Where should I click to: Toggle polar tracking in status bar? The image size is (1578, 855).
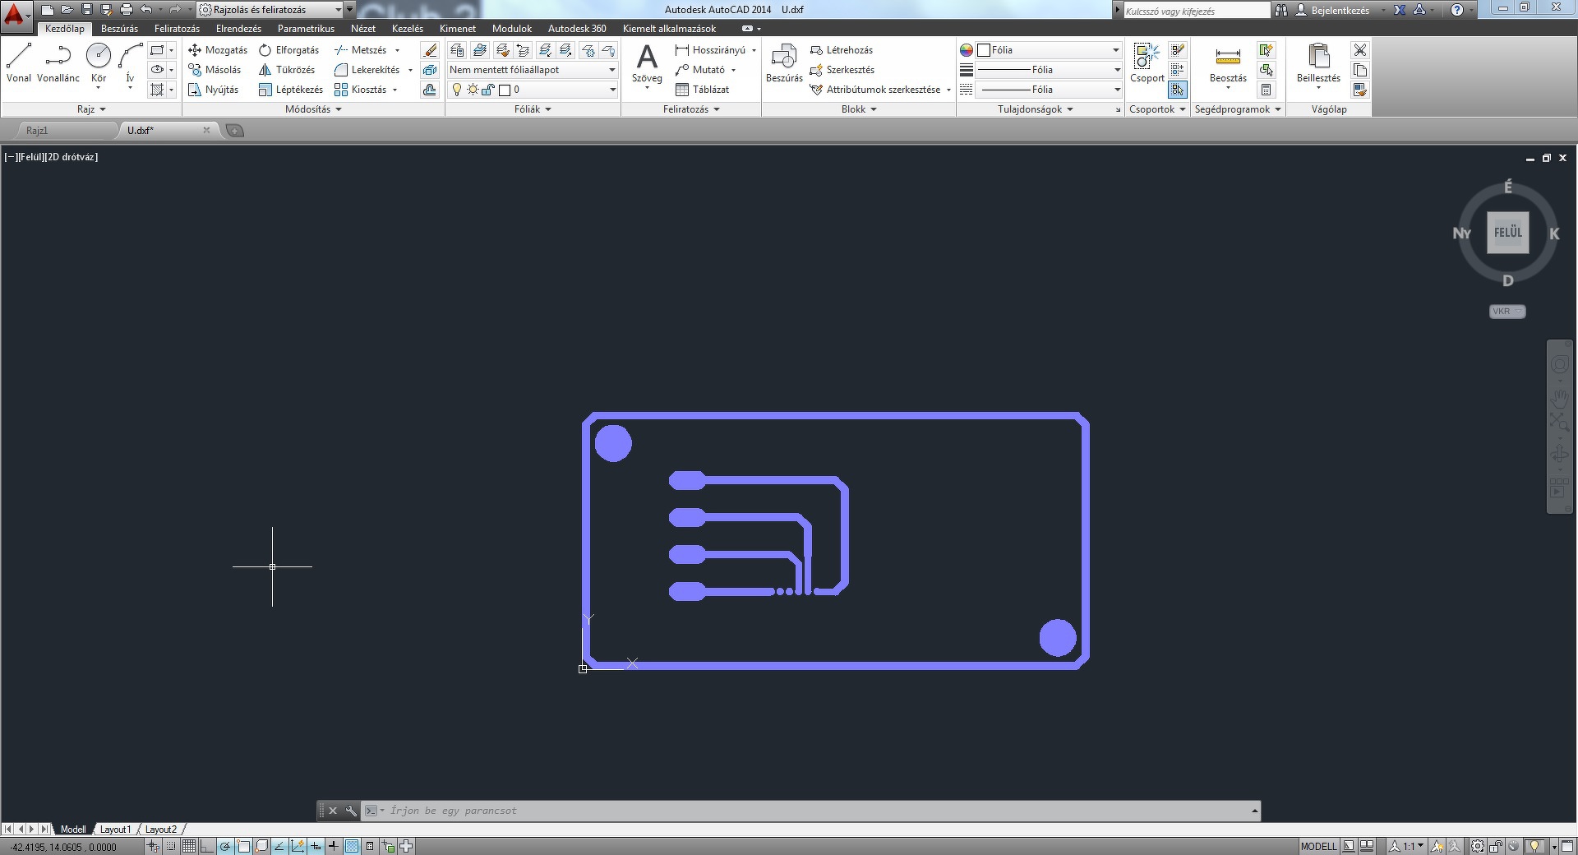point(225,846)
